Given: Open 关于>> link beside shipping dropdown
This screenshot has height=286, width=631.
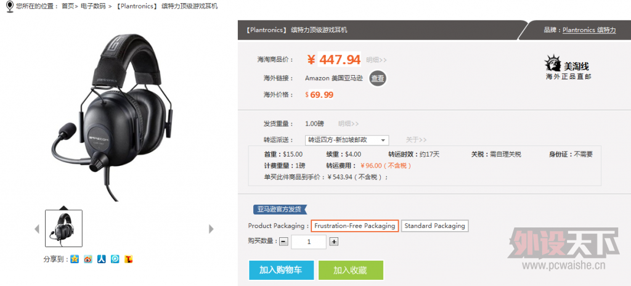Looking at the screenshot, I should (416, 140).
